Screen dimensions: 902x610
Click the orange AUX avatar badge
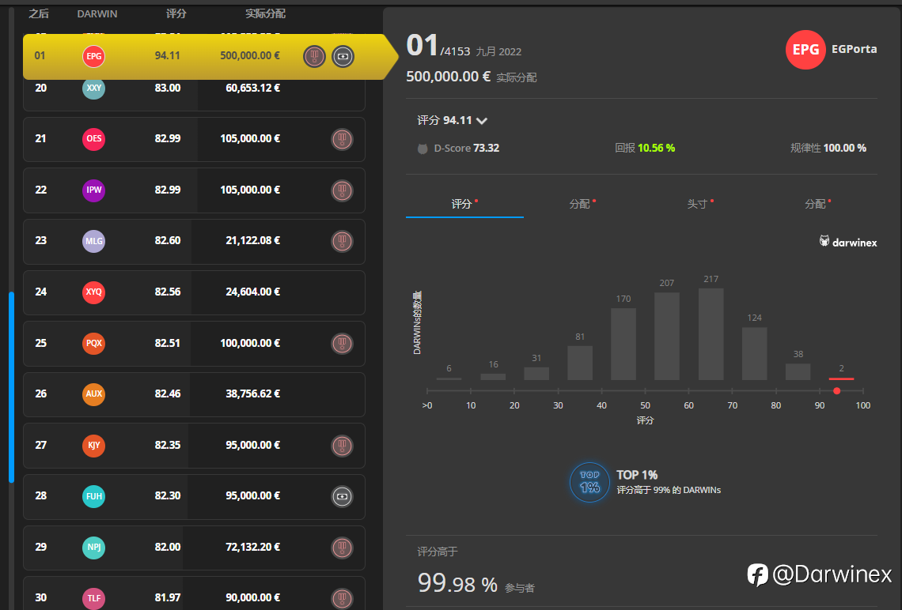94,394
